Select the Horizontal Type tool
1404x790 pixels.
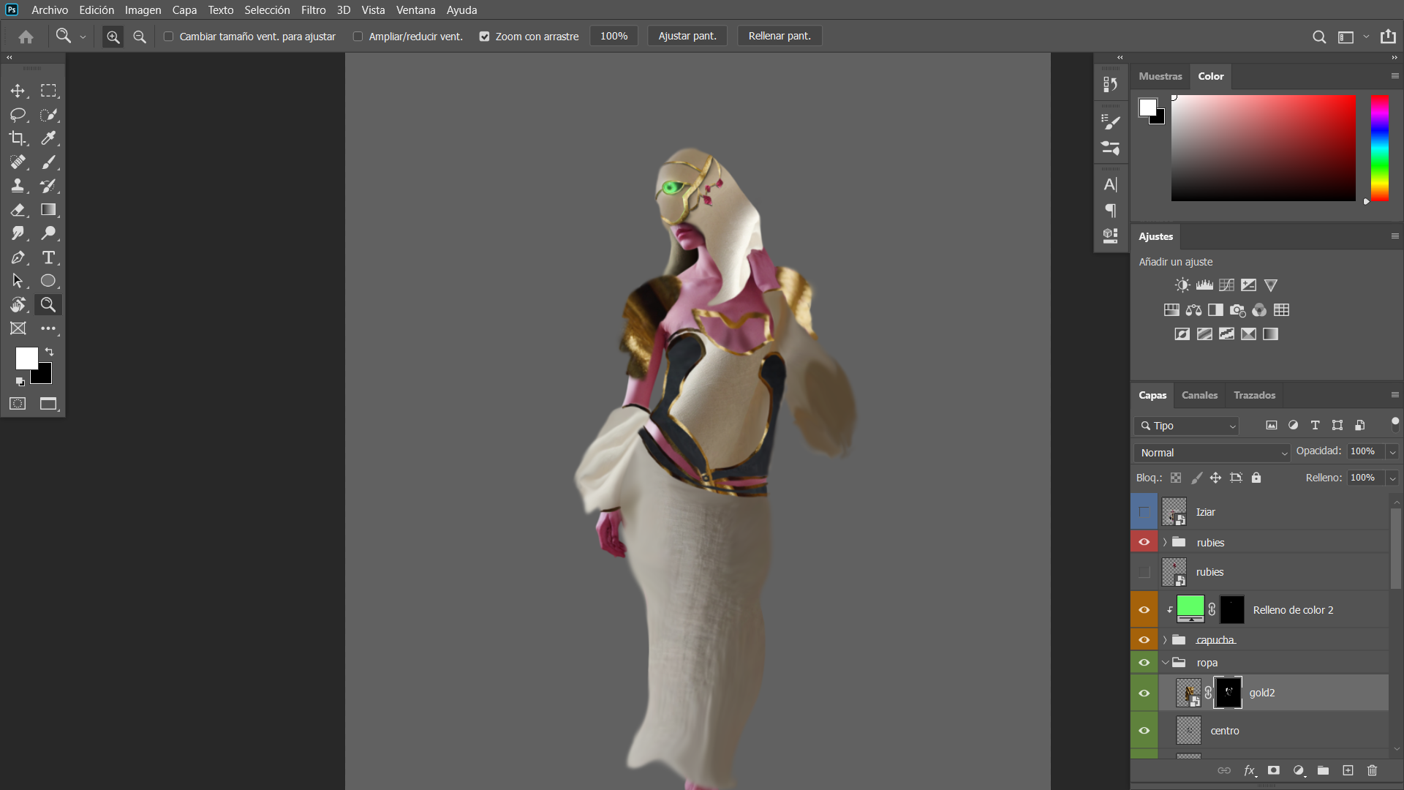click(48, 257)
